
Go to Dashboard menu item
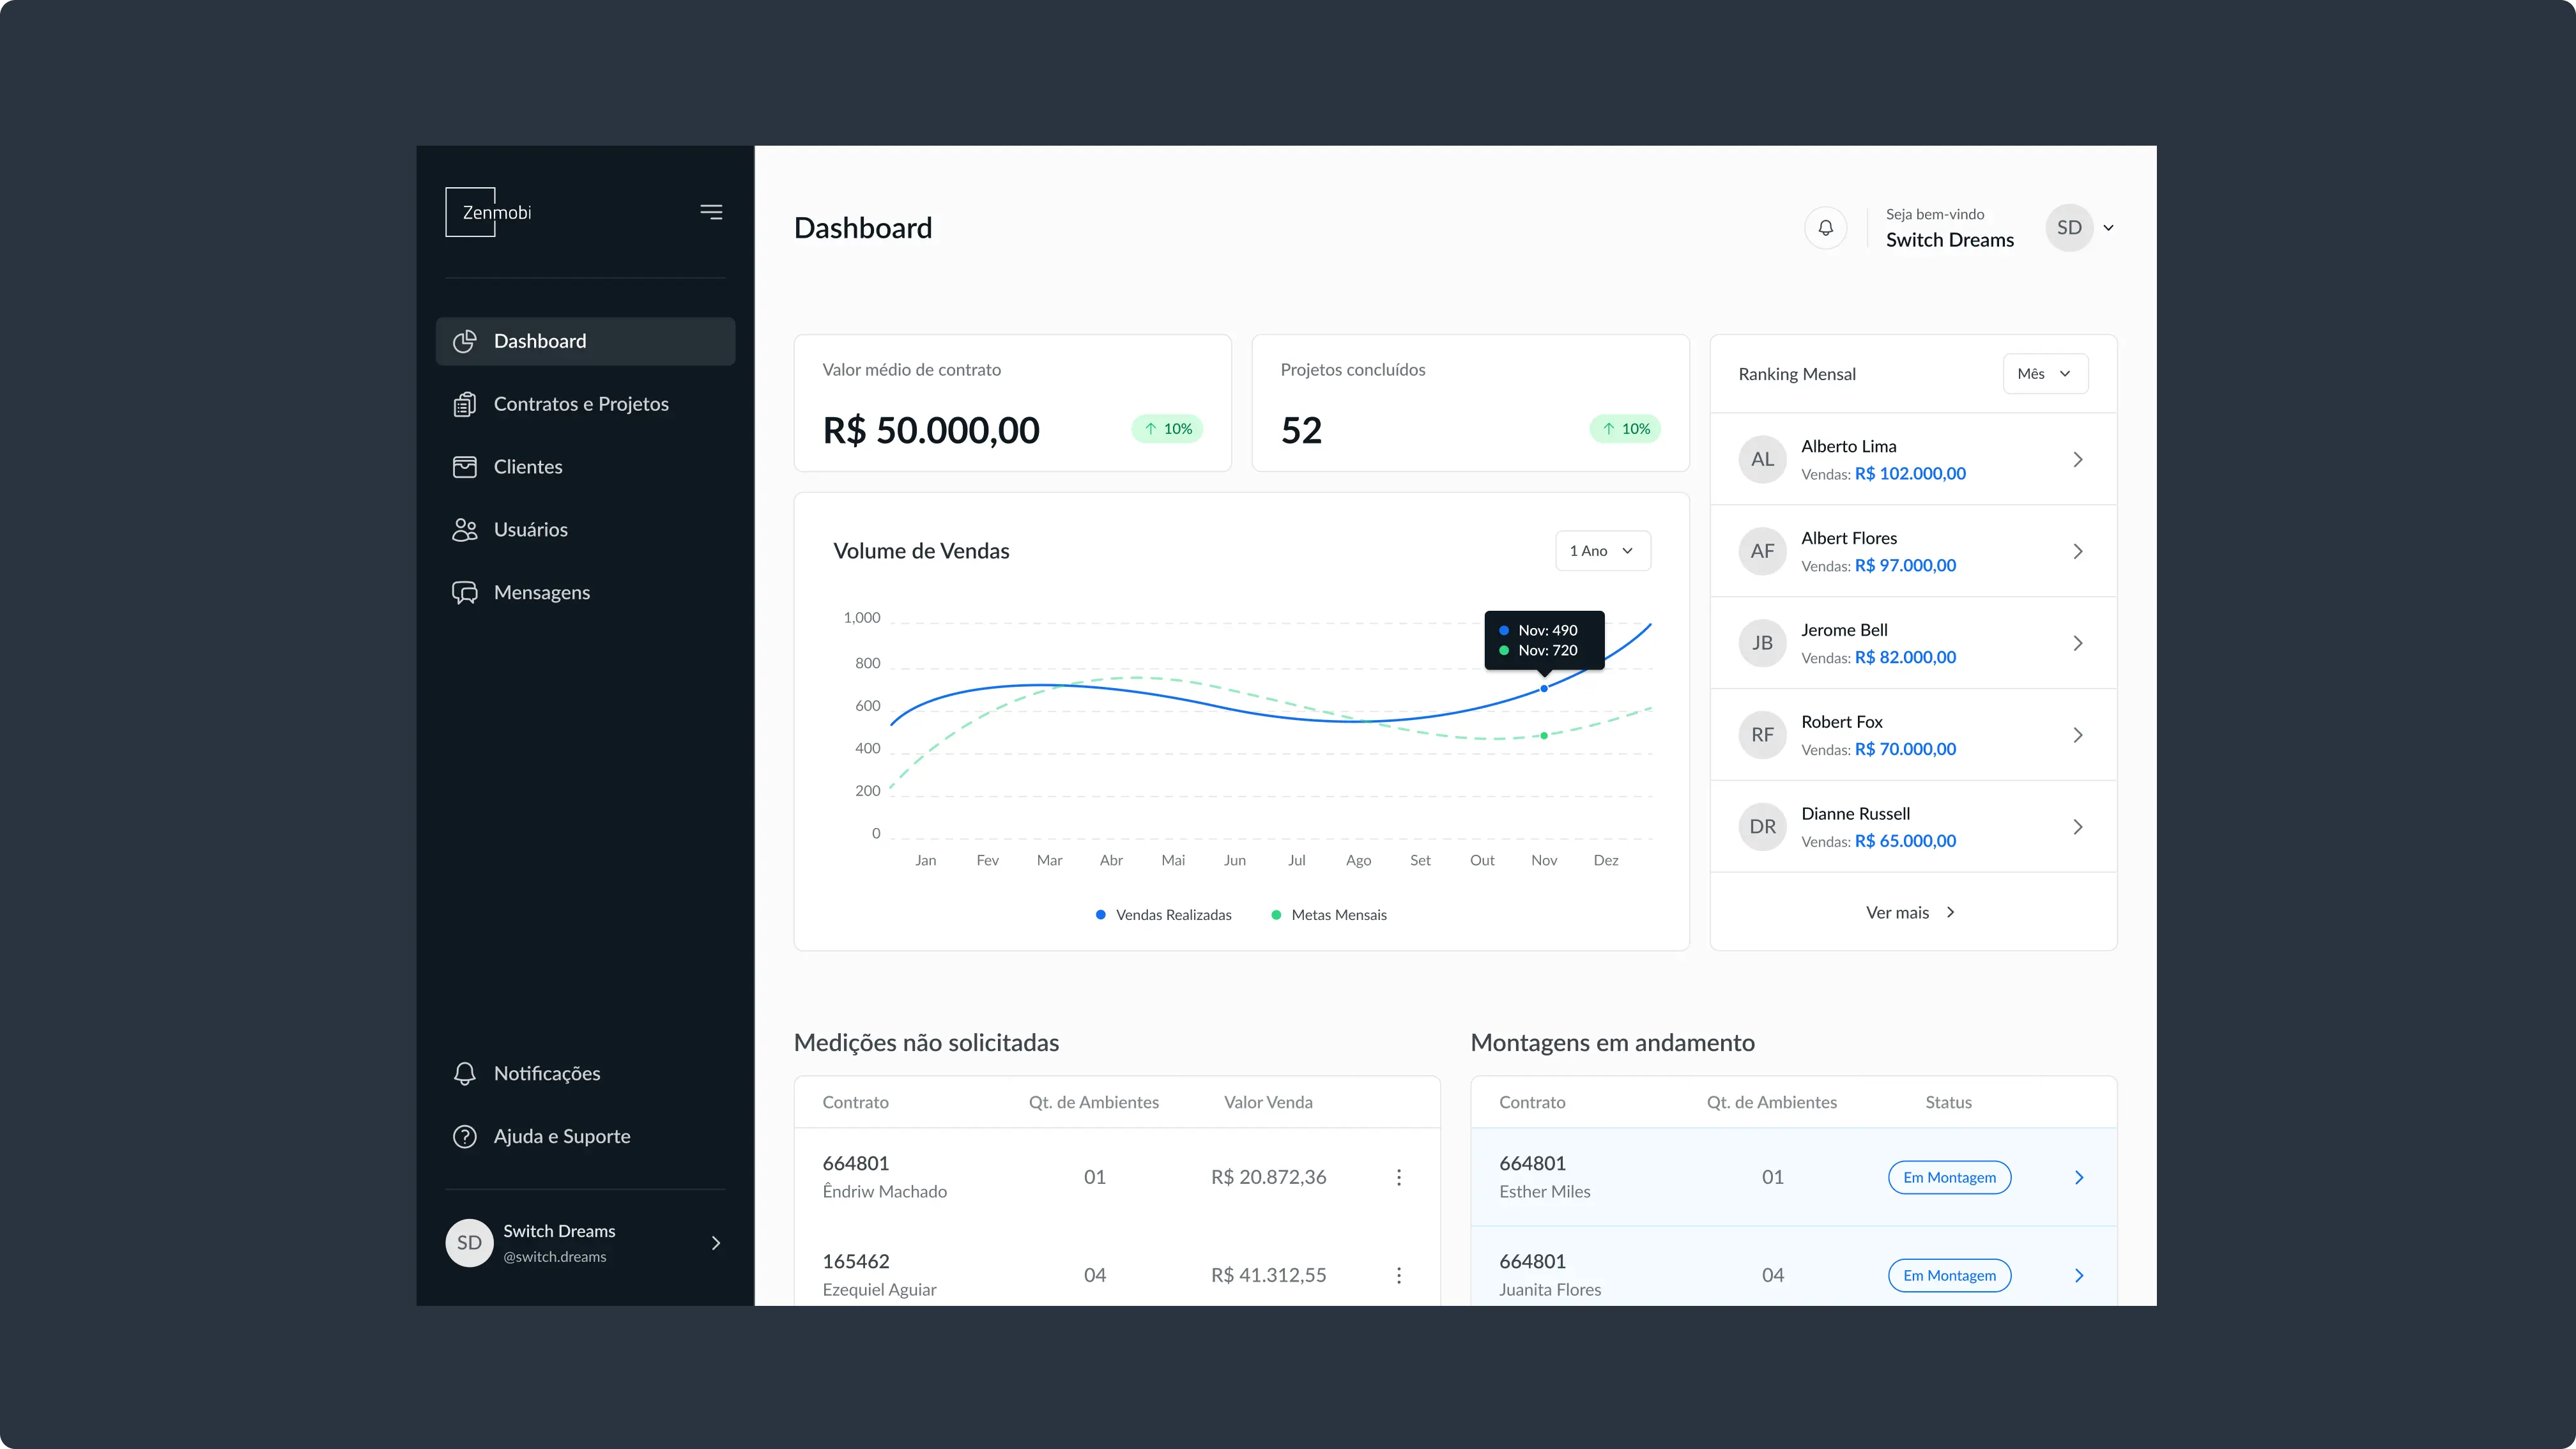585,341
